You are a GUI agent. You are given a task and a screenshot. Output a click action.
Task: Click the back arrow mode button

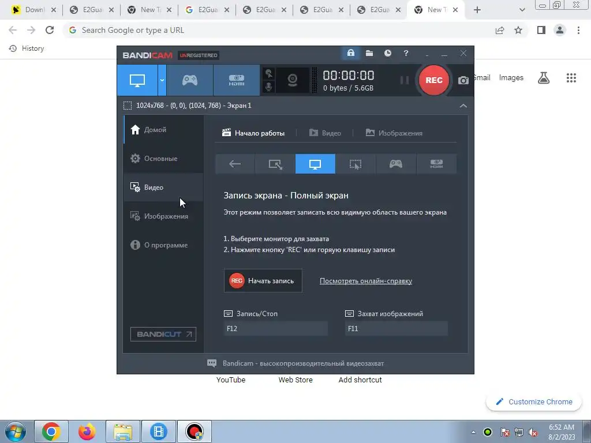point(235,164)
